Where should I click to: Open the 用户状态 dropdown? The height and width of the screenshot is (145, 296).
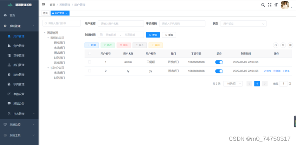click(243, 24)
